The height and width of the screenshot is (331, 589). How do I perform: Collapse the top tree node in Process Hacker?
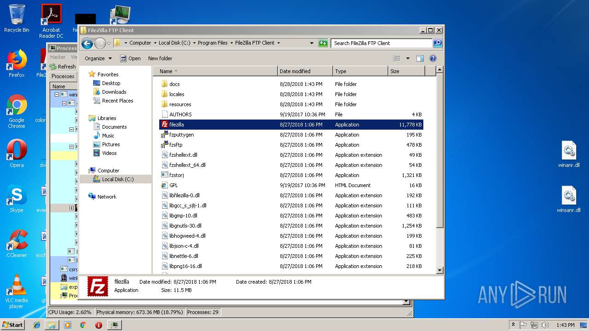(57, 95)
